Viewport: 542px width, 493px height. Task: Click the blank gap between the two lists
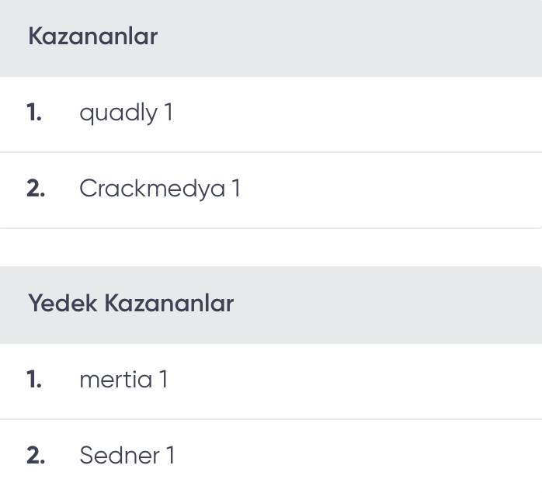point(271,248)
